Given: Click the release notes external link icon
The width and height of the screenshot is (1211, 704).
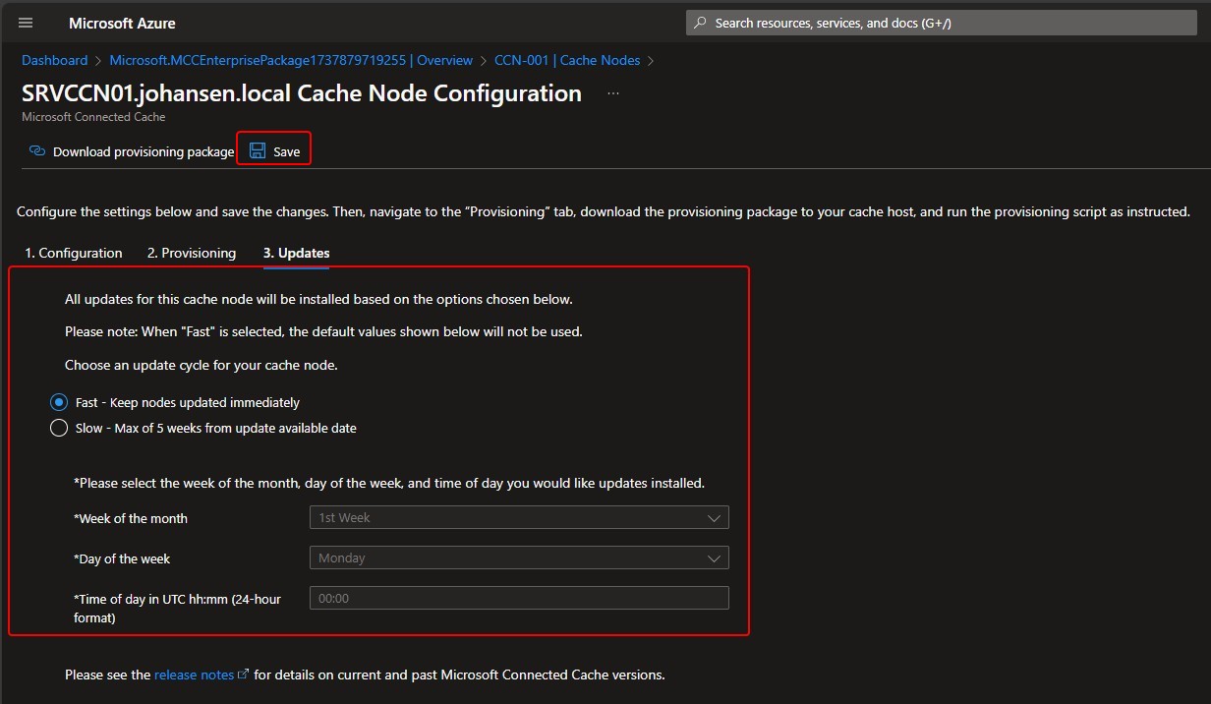Looking at the screenshot, I should pos(243,675).
